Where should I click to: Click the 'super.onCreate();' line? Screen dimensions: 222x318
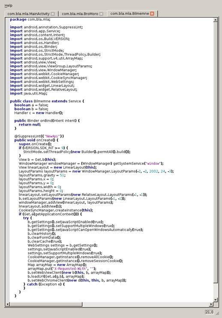35,144
